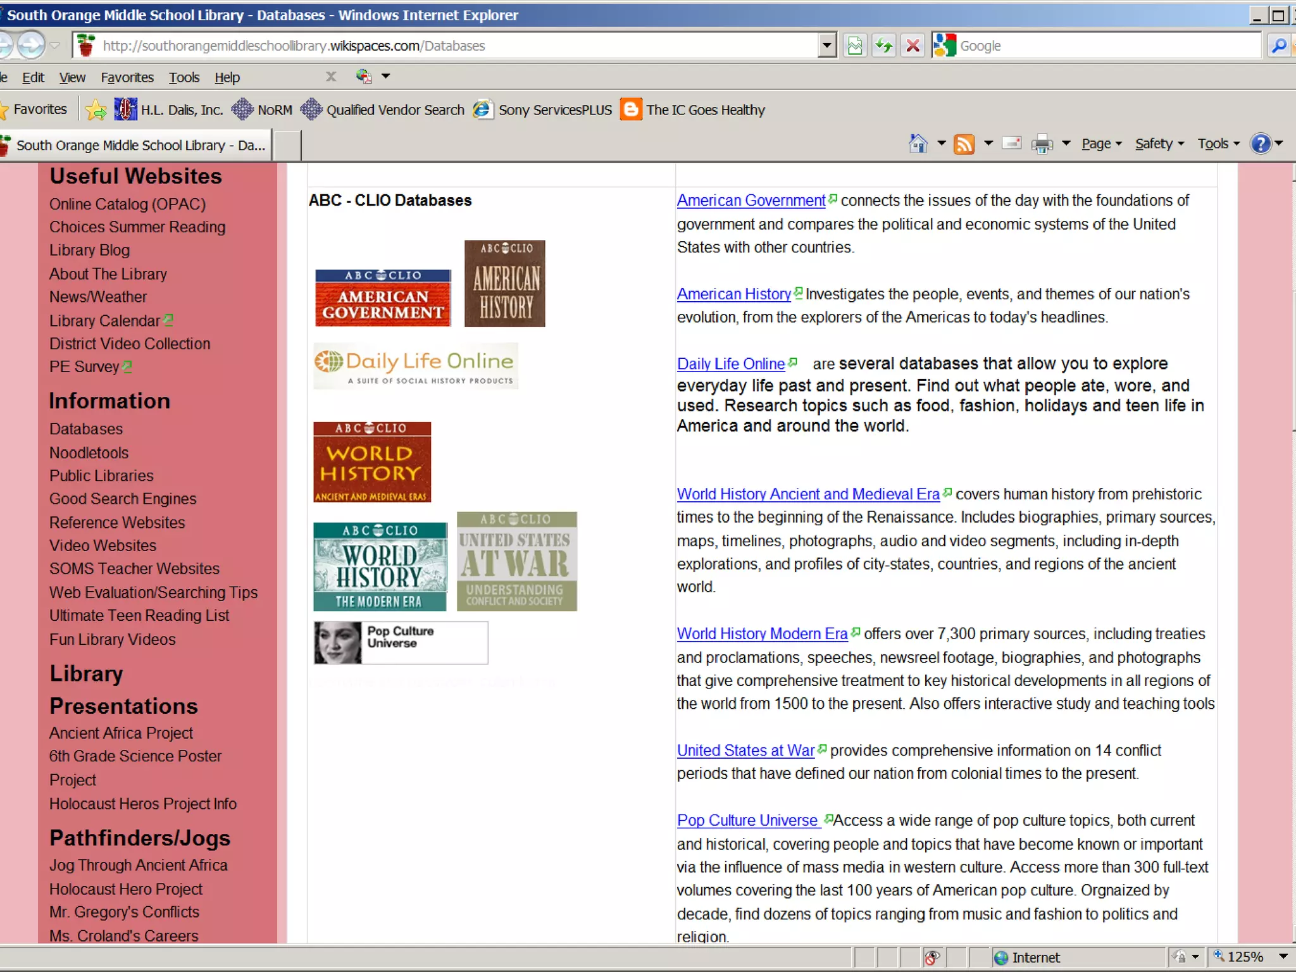
Task: Click the search magnifier button
Action: tap(1278, 46)
